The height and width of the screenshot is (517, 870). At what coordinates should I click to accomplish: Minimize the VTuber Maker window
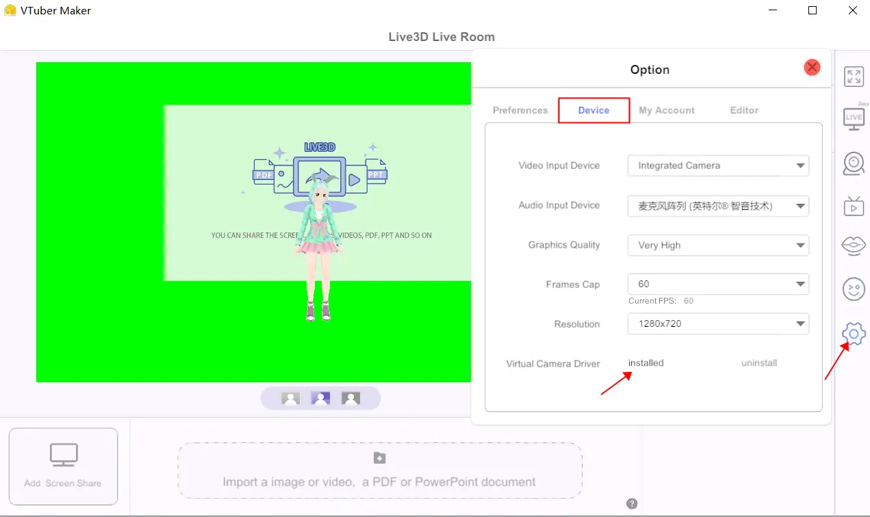coord(773,10)
